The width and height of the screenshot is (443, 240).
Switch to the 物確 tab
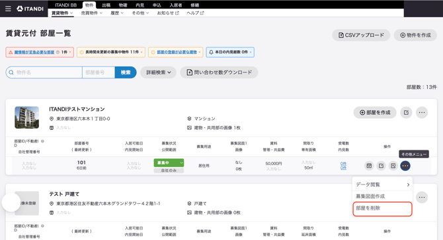point(123,5)
